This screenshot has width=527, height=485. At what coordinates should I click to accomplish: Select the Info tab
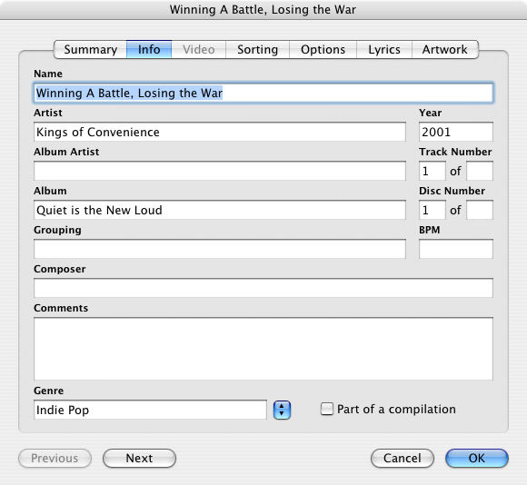[149, 49]
